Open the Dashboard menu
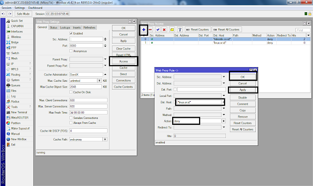313x186 pixels. pyautogui.click(x=35, y=8)
